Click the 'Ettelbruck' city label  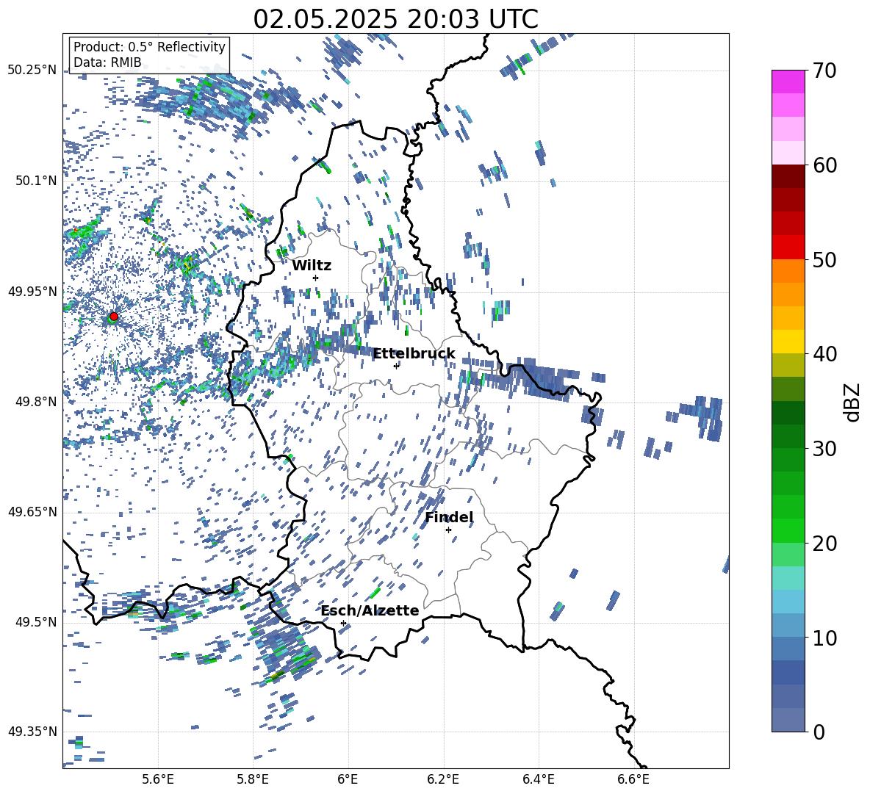pos(414,353)
